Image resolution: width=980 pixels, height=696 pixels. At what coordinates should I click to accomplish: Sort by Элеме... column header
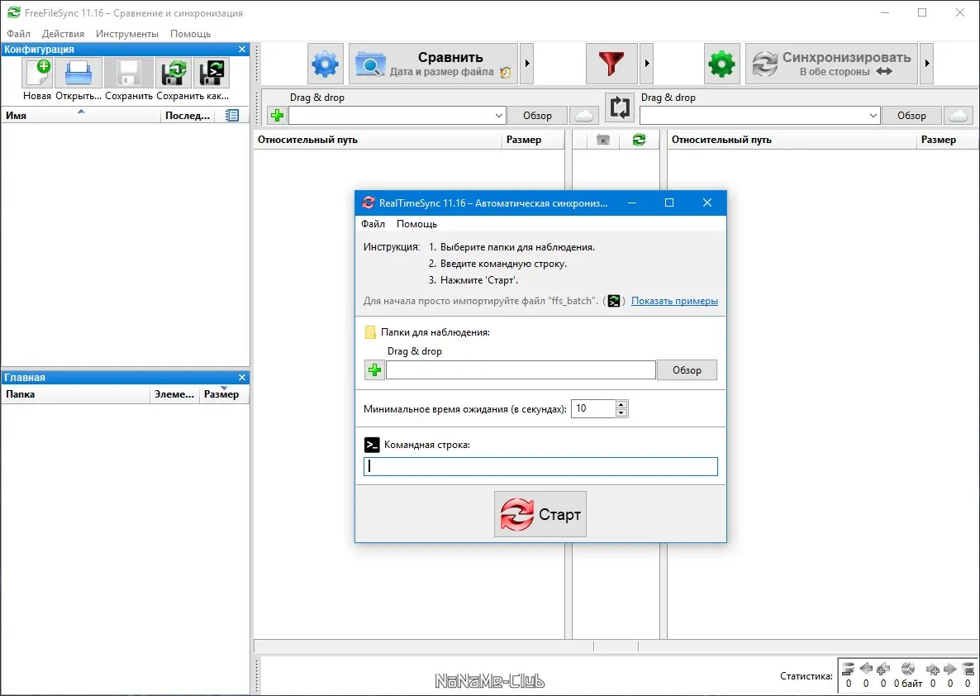(x=174, y=394)
